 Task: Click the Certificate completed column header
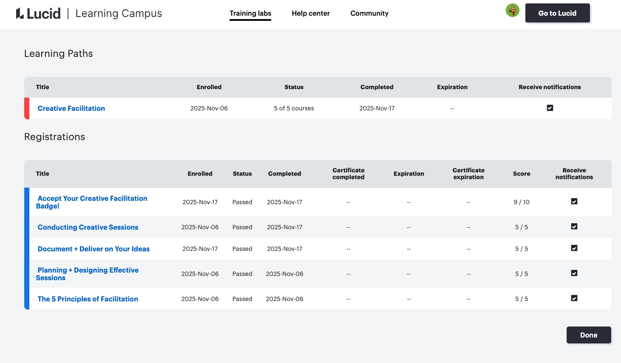coord(349,174)
